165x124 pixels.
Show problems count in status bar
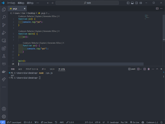[x=28, y=122]
